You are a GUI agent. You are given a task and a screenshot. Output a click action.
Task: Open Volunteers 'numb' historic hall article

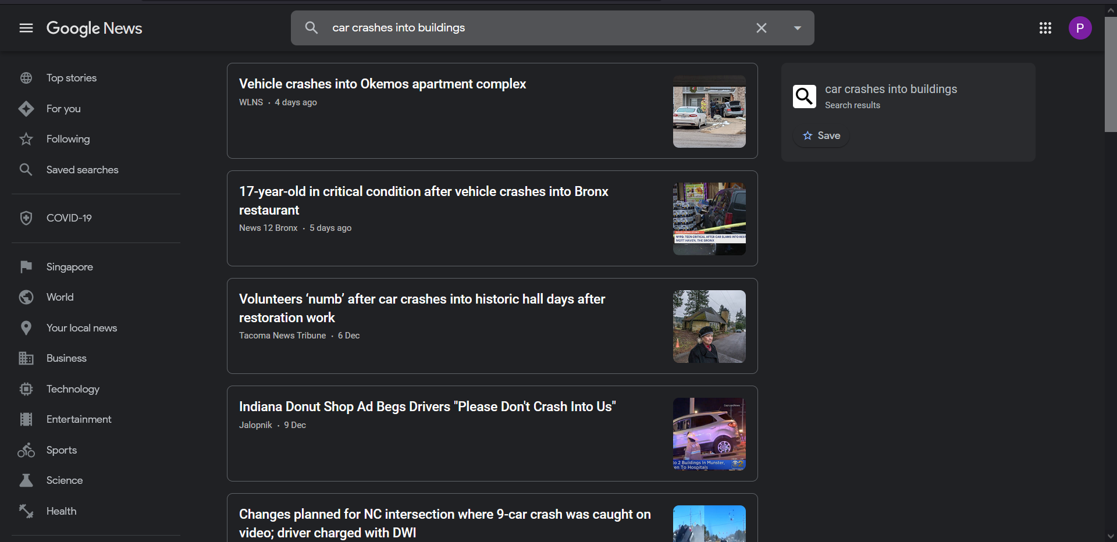click(x=422, y=308)
